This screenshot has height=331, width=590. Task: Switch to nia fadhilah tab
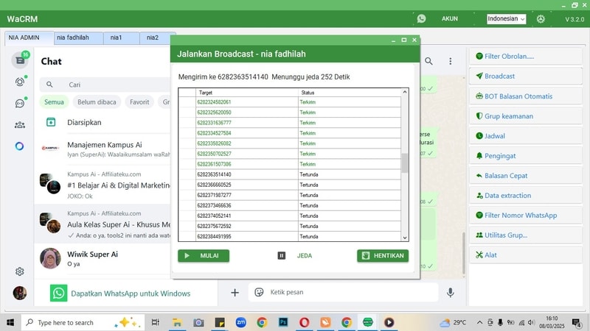point(79,38)
